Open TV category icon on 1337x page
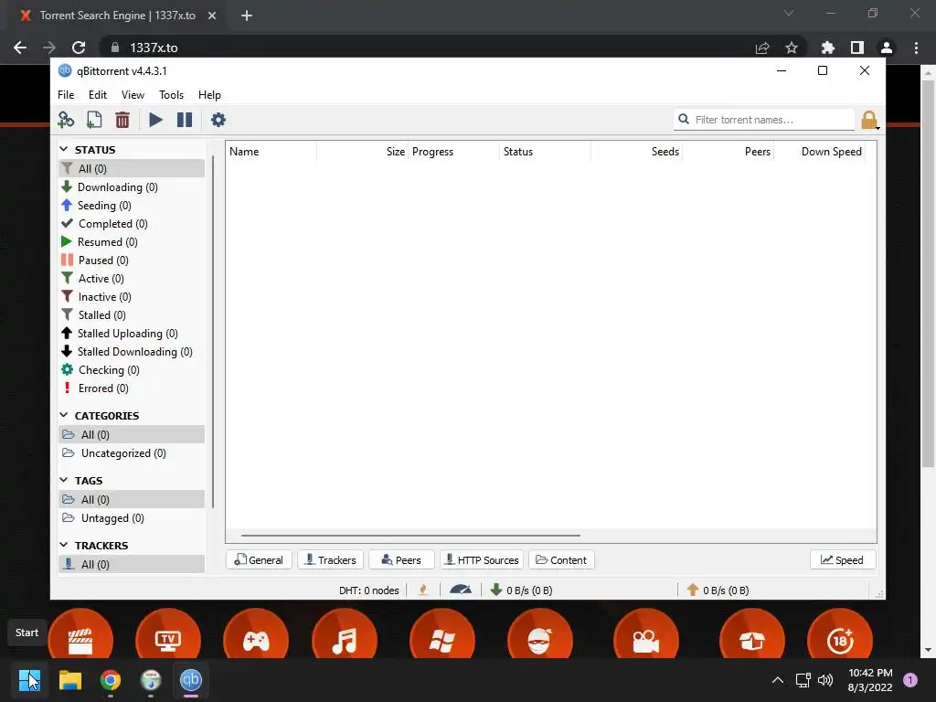This screenshot has height=702, width=936. pos(168,637)
